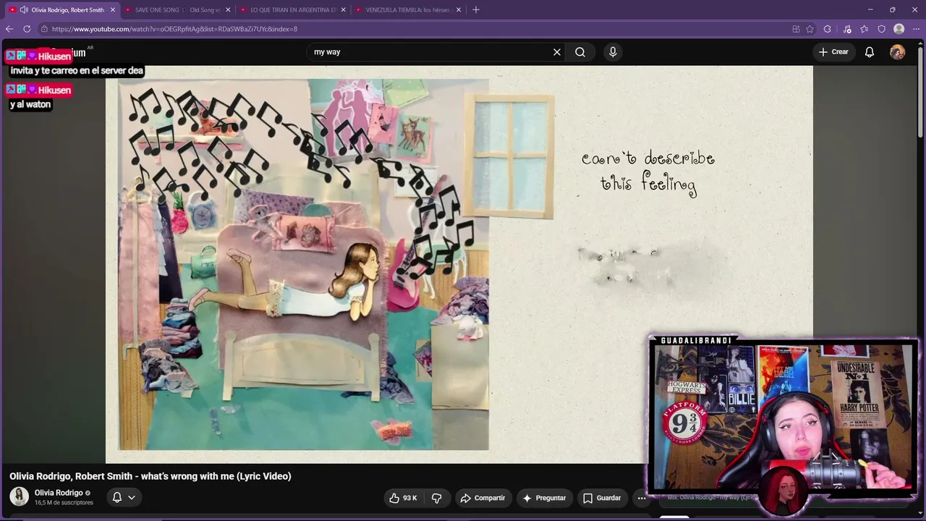
Task: Open the media control music note icon
Action: click(847, 29)
